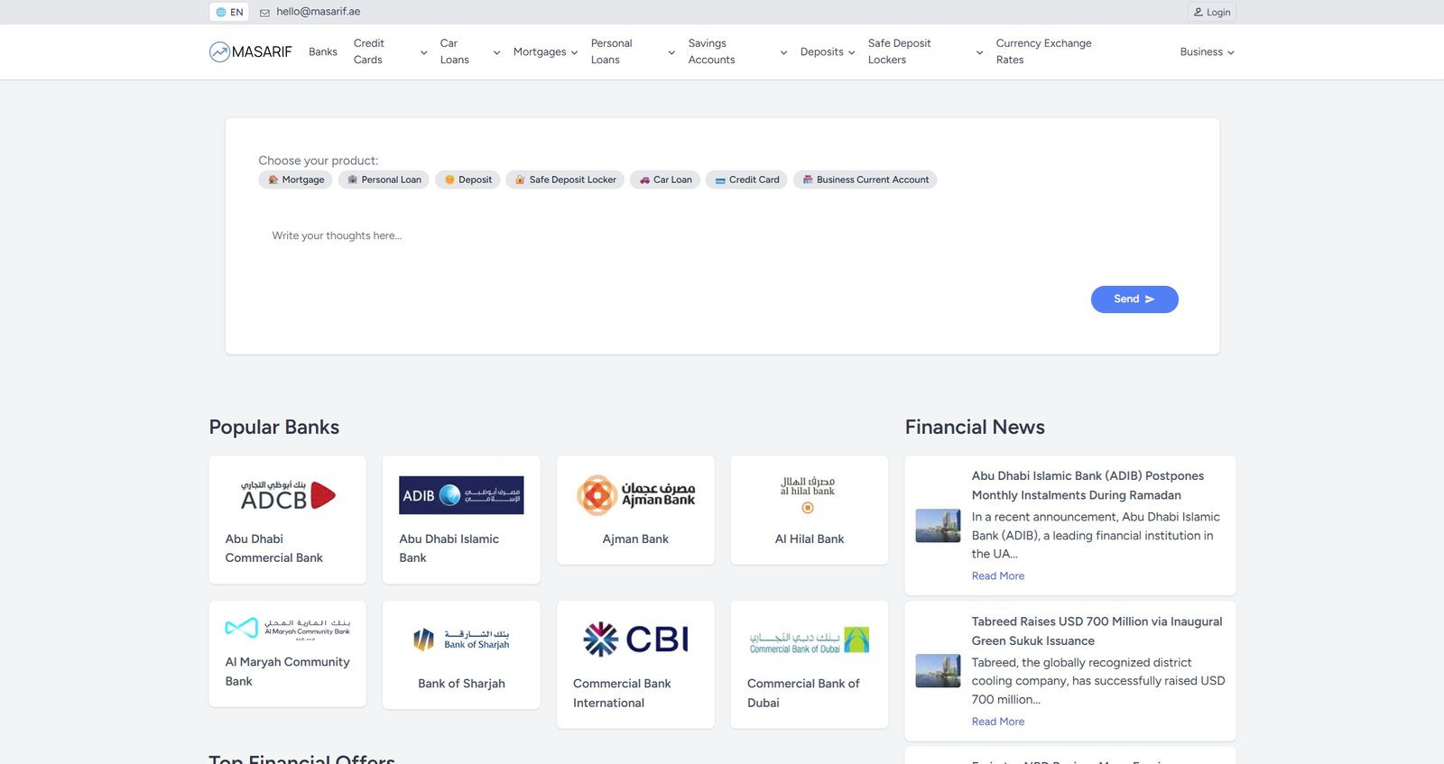Viewport: 1444px width, 764px height.
Task: Click Read More under ADIB news
Action: 997,576
